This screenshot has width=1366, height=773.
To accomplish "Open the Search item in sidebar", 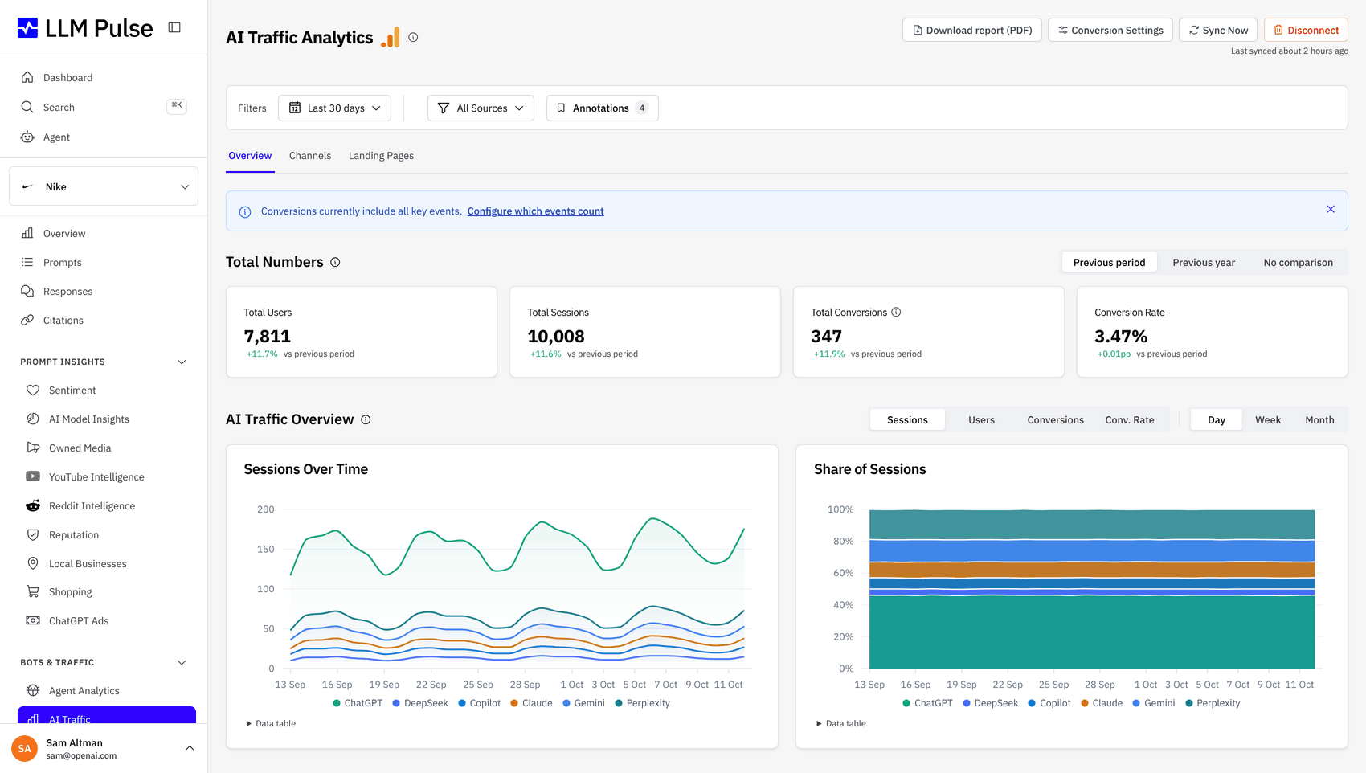I will [x=104, y=107].
